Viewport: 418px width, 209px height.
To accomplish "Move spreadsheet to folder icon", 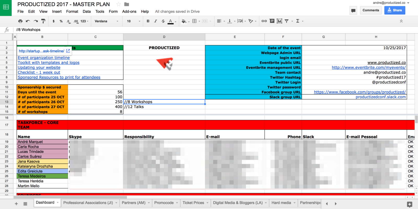I will click(x=127, y=4).
